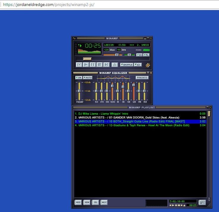The image size is (219, 212).
Task: Toggle the SHUFFLE button
Action: tap(127, 65)
